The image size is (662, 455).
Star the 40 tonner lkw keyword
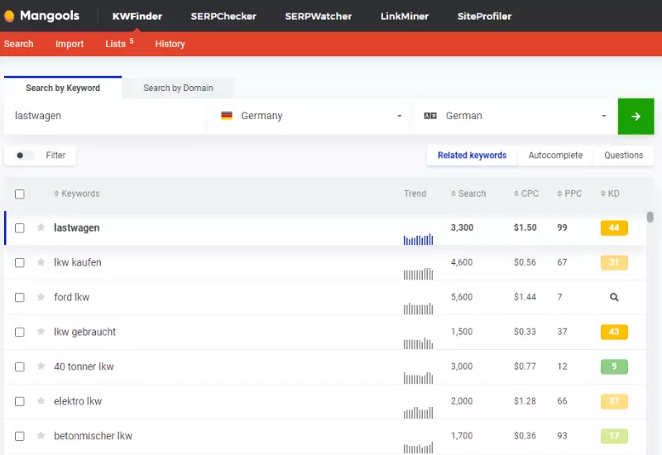tap(41, 366)
